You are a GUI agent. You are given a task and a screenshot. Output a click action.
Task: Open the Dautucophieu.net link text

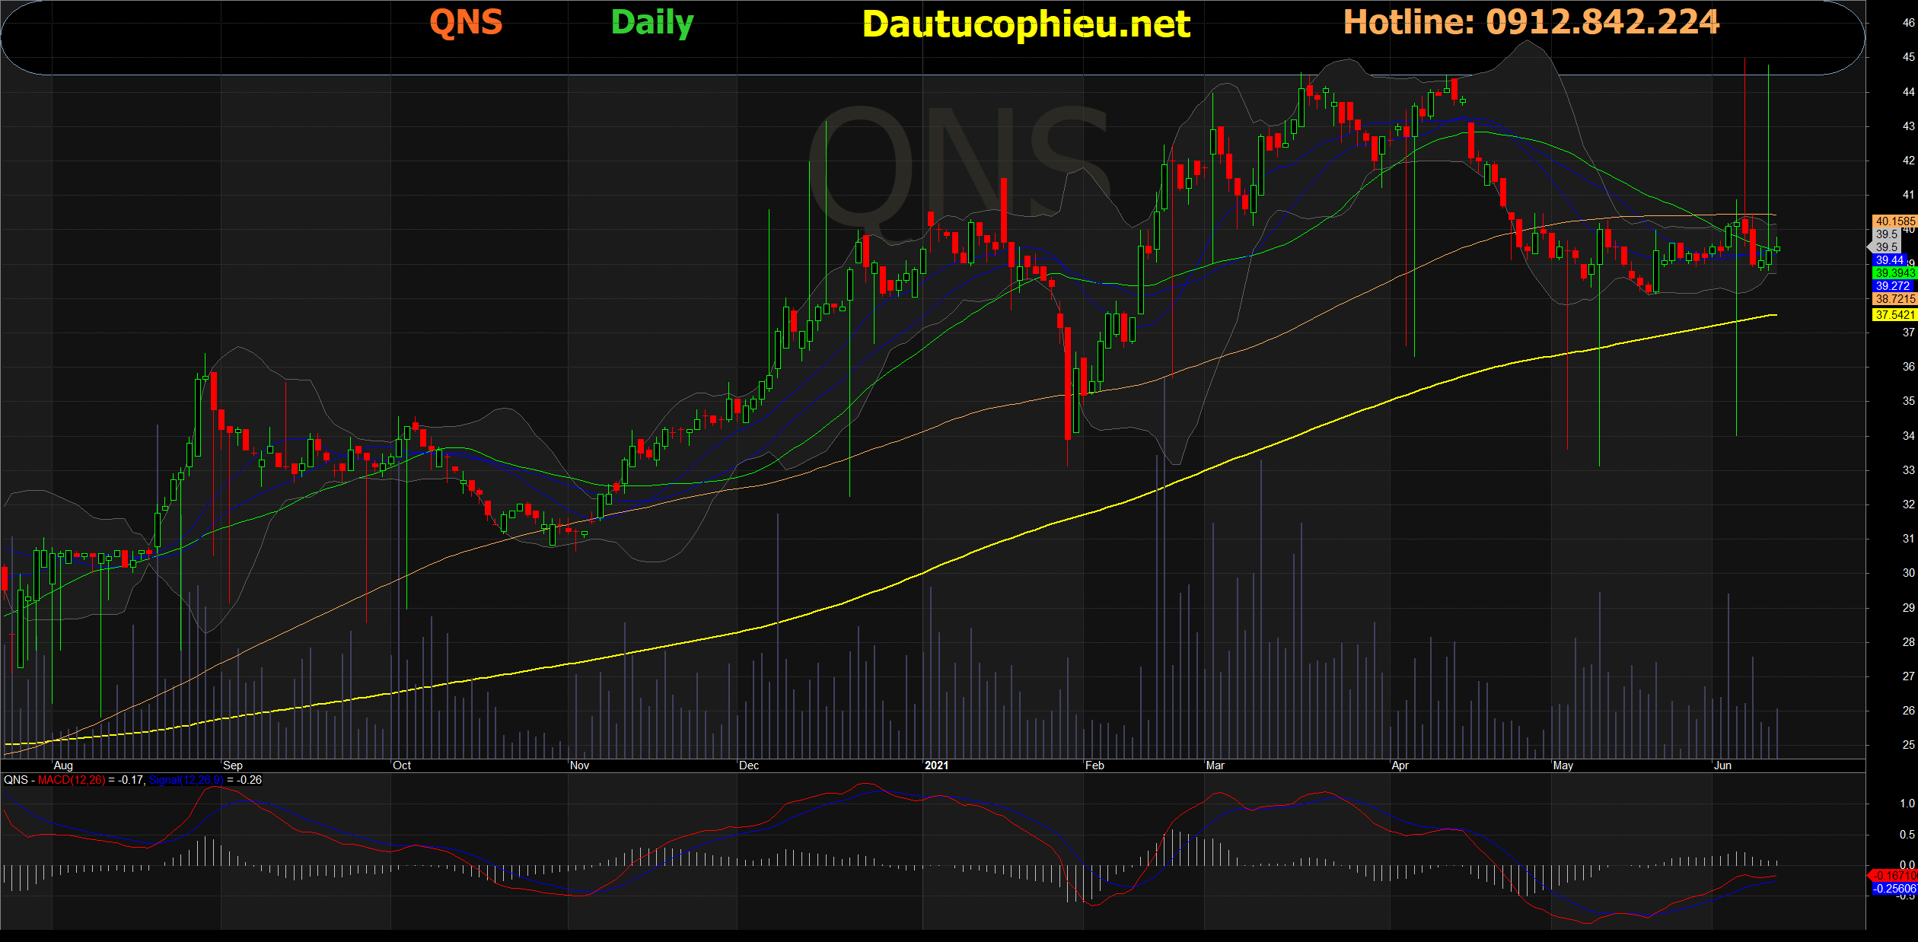pyautogui.click(x=1026, y=24)
